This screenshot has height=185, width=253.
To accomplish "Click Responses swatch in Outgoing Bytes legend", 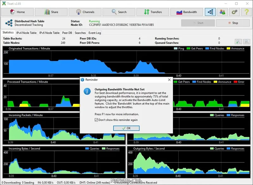I will (228, 148).
